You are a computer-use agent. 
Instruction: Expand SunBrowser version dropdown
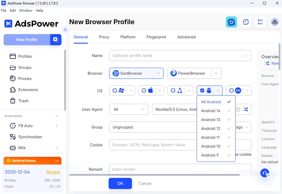(158, 73)
